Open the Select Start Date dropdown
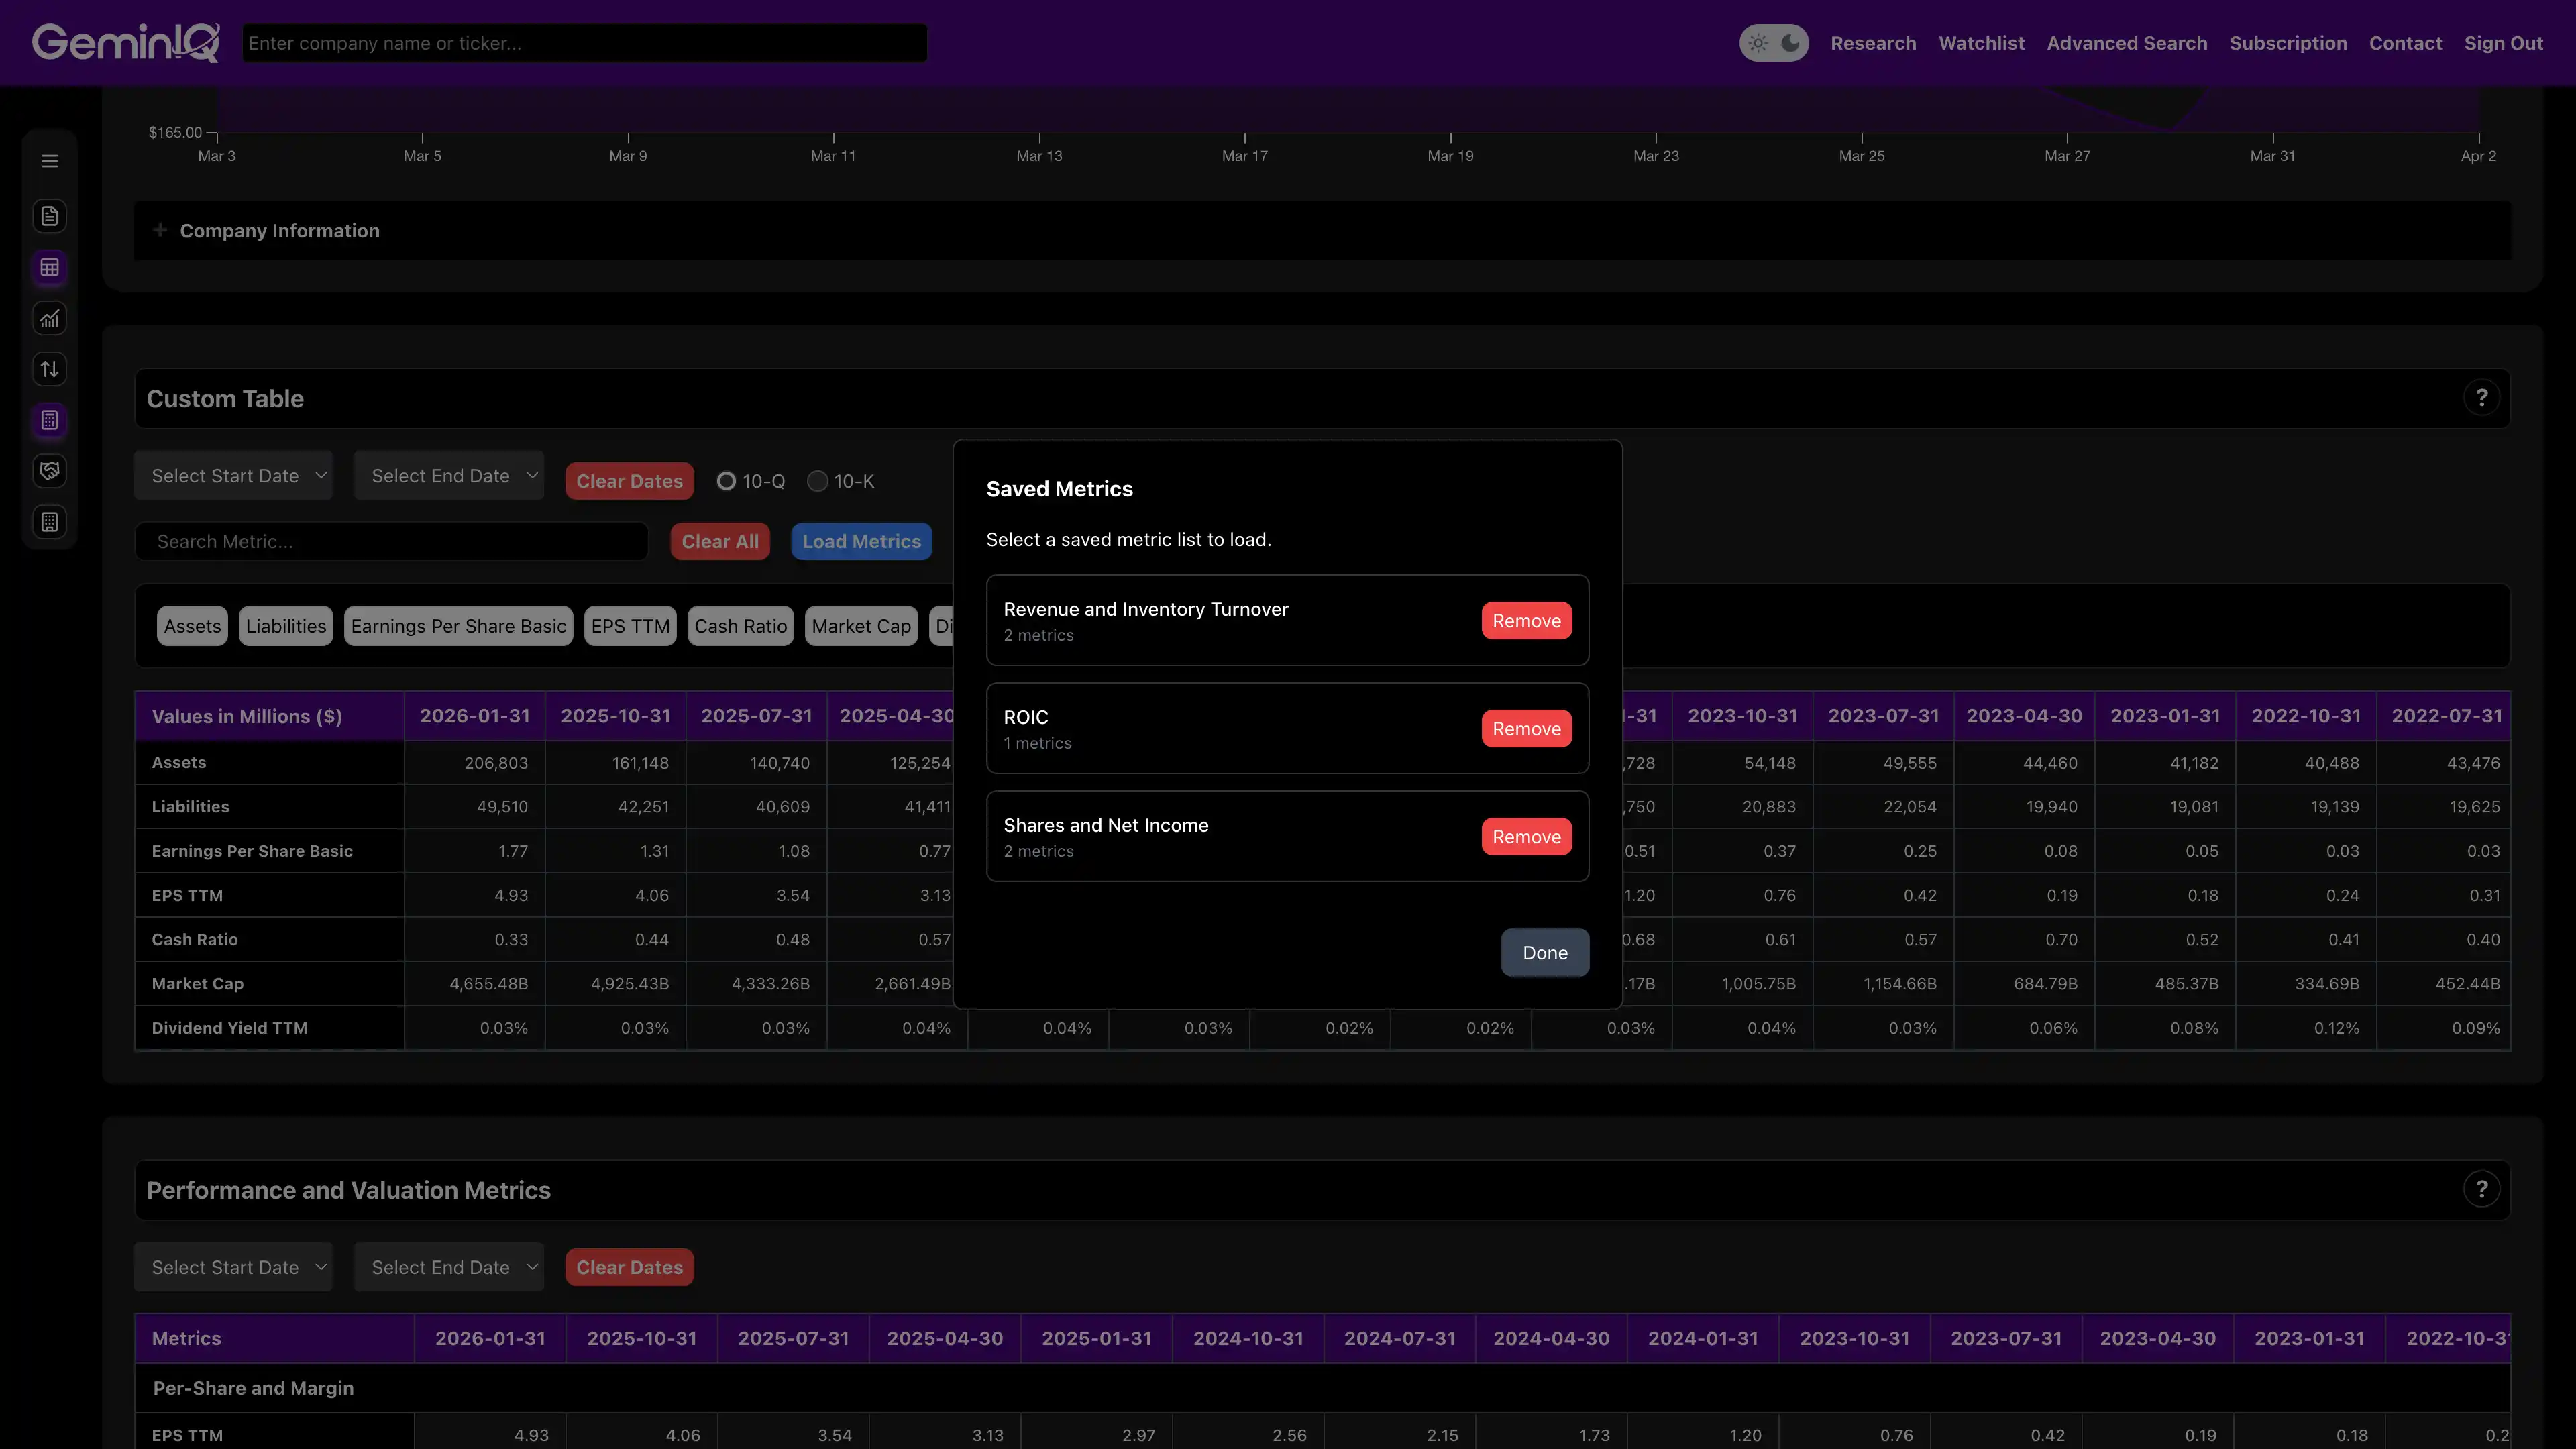Image resolution: width=2576 pixels, height=1449 pixels. pyautogui.click(x=234, y=475)
